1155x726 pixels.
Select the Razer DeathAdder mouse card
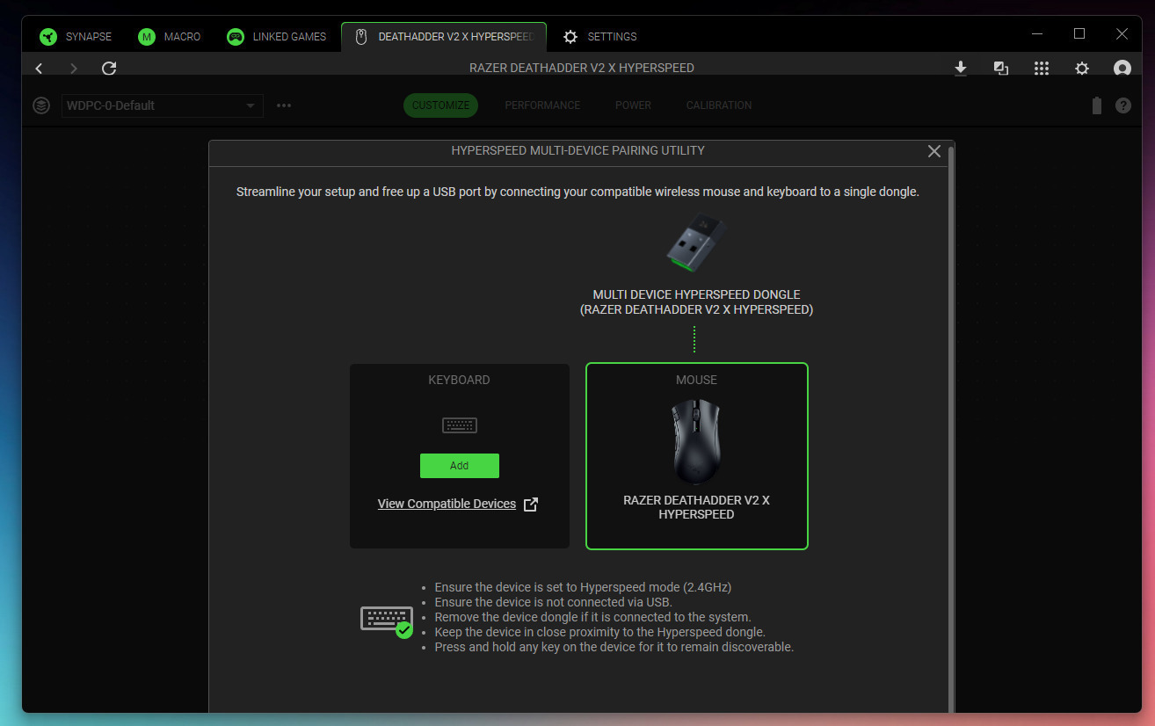pos(697,456)
